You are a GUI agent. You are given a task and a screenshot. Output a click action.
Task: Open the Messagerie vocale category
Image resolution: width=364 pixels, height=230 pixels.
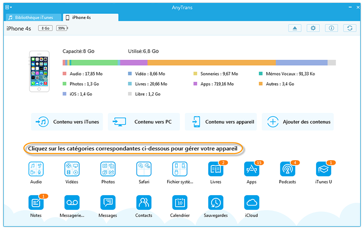(72, 203)
